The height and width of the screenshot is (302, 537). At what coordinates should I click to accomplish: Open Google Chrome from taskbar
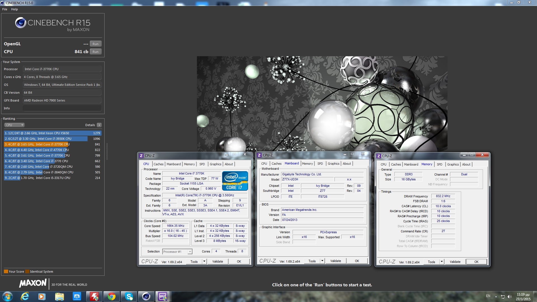112,296
